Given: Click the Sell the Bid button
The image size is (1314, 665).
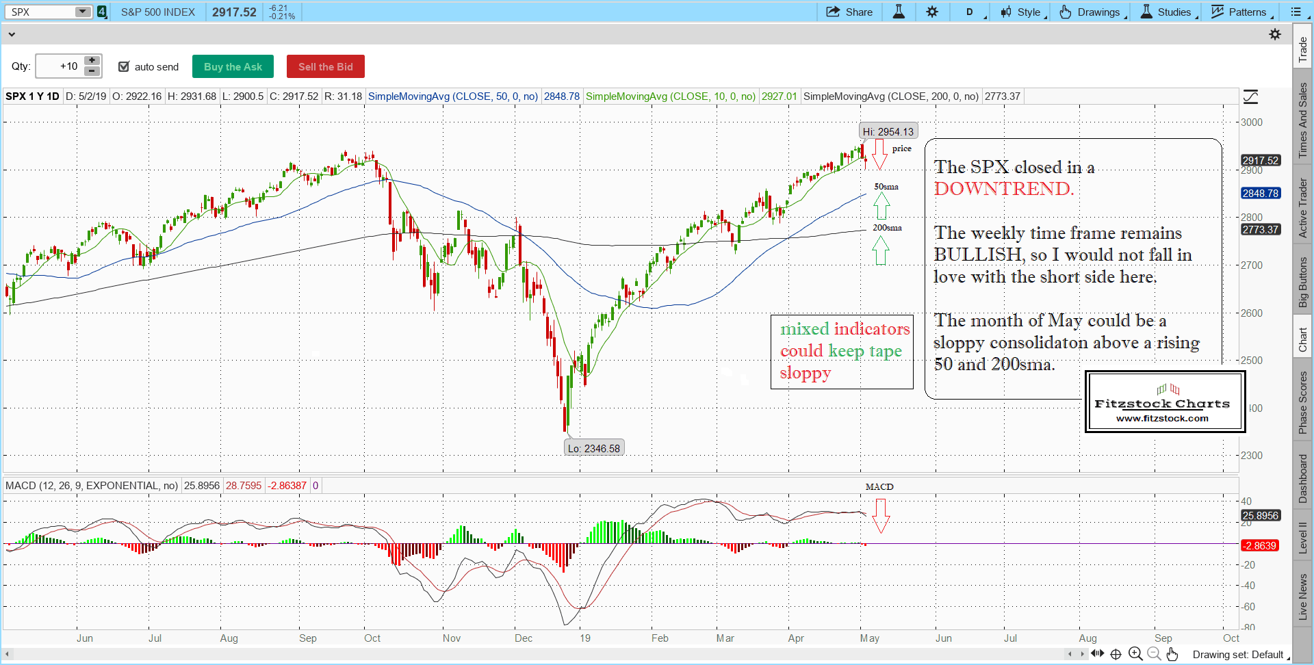Looking at the screenshot, I should 325,66.
